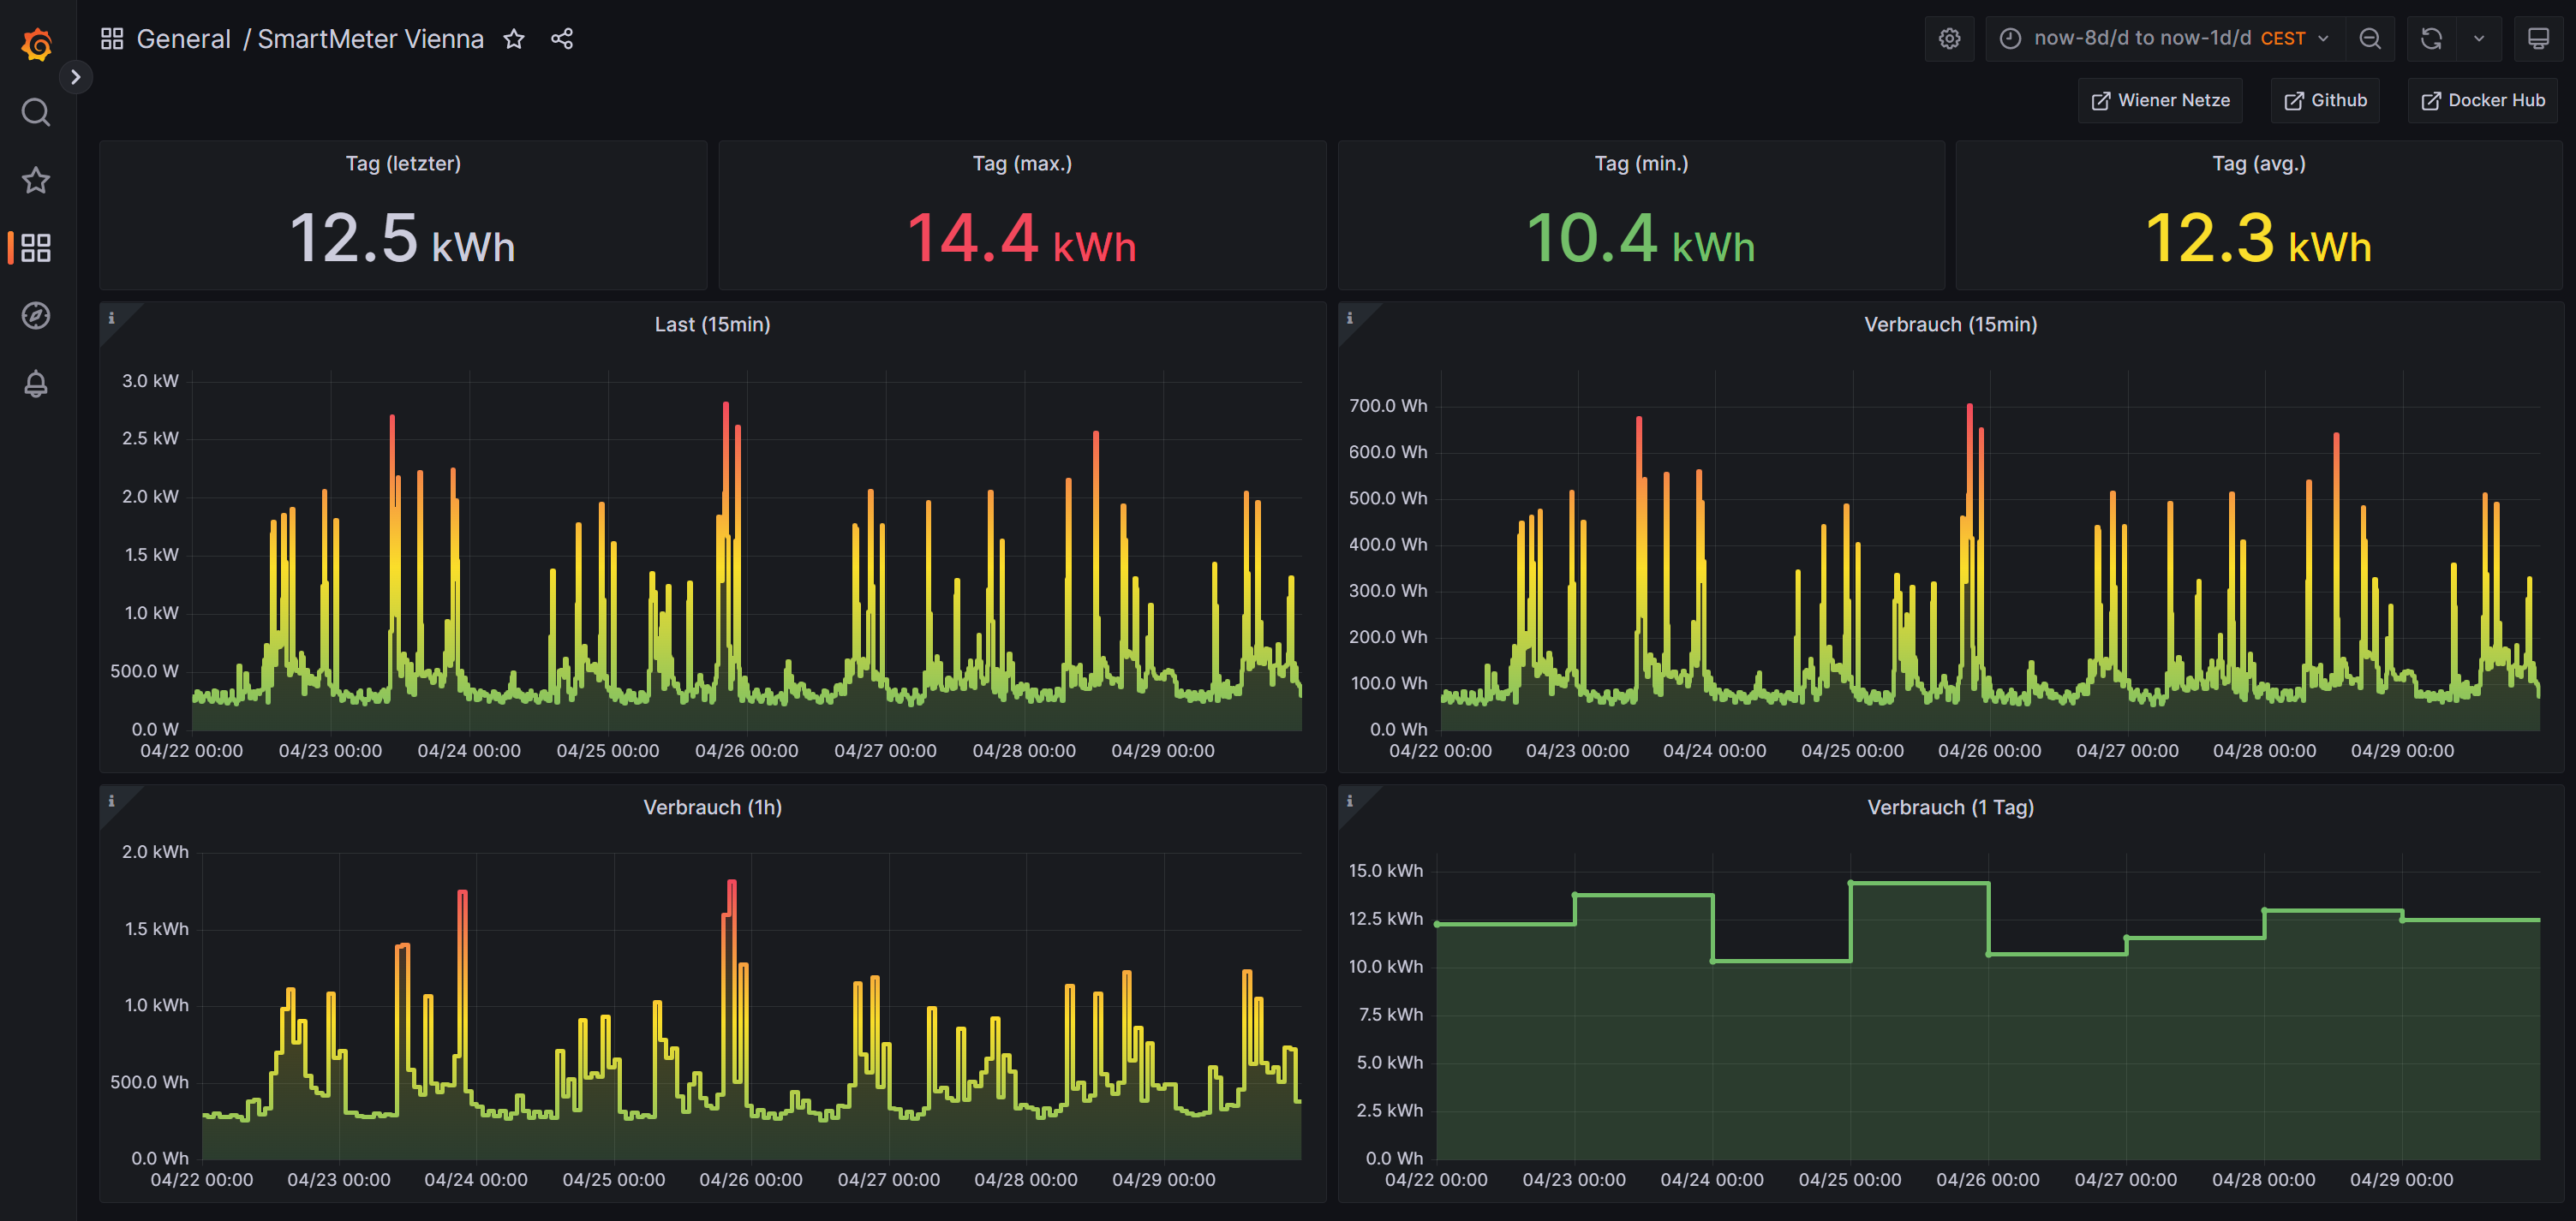The height and width of the screenshot is (1221, 2576).
Task: Open the Grafana home logo
Action: (x=37, y=44)
